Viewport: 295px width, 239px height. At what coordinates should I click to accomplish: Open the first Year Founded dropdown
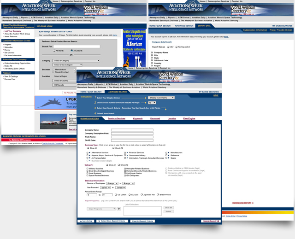(105, 187)
